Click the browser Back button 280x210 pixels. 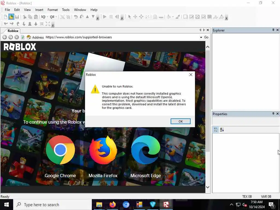[5, 37]
